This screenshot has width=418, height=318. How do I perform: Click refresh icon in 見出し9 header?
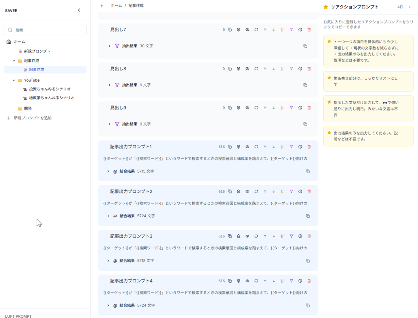(x=256, y=108)
